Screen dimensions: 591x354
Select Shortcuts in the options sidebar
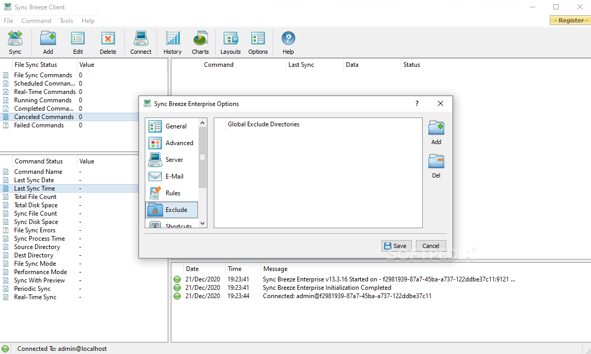pos(172,224)
